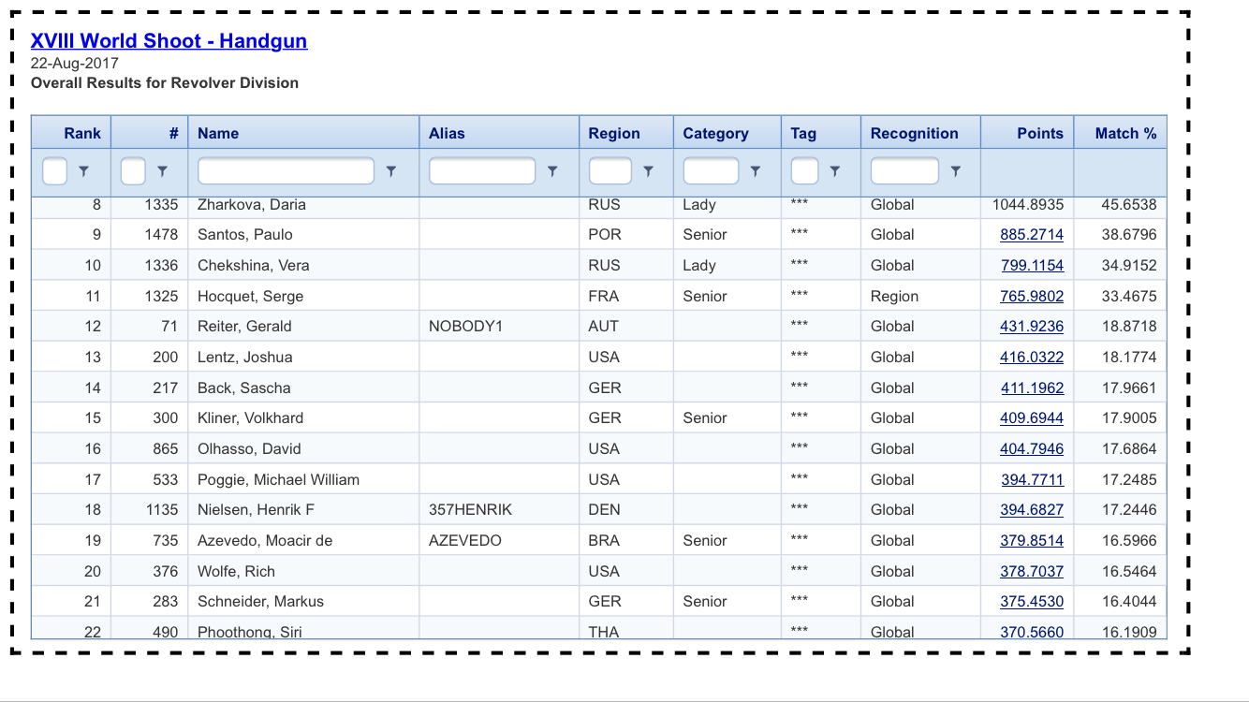Open points link 394.6827 for Nielsen, Henrik F
Screen dimensions: 1249x702
click(1032, 510)
